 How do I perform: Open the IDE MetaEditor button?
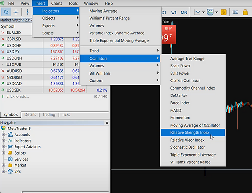235,12
